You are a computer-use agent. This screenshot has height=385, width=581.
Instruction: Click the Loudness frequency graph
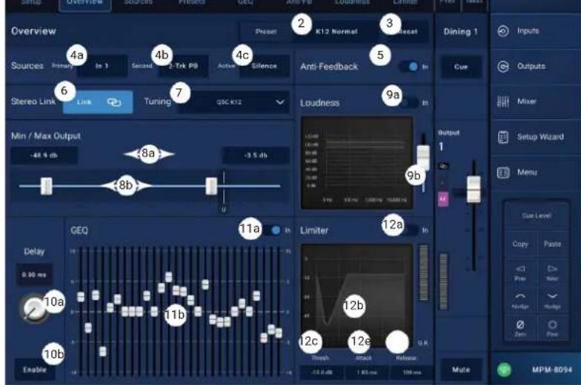click(x=356, y=163)
